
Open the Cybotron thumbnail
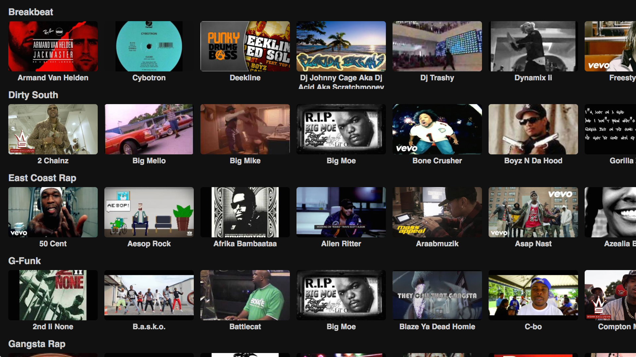pyautogui.click(x=149, y=46)
